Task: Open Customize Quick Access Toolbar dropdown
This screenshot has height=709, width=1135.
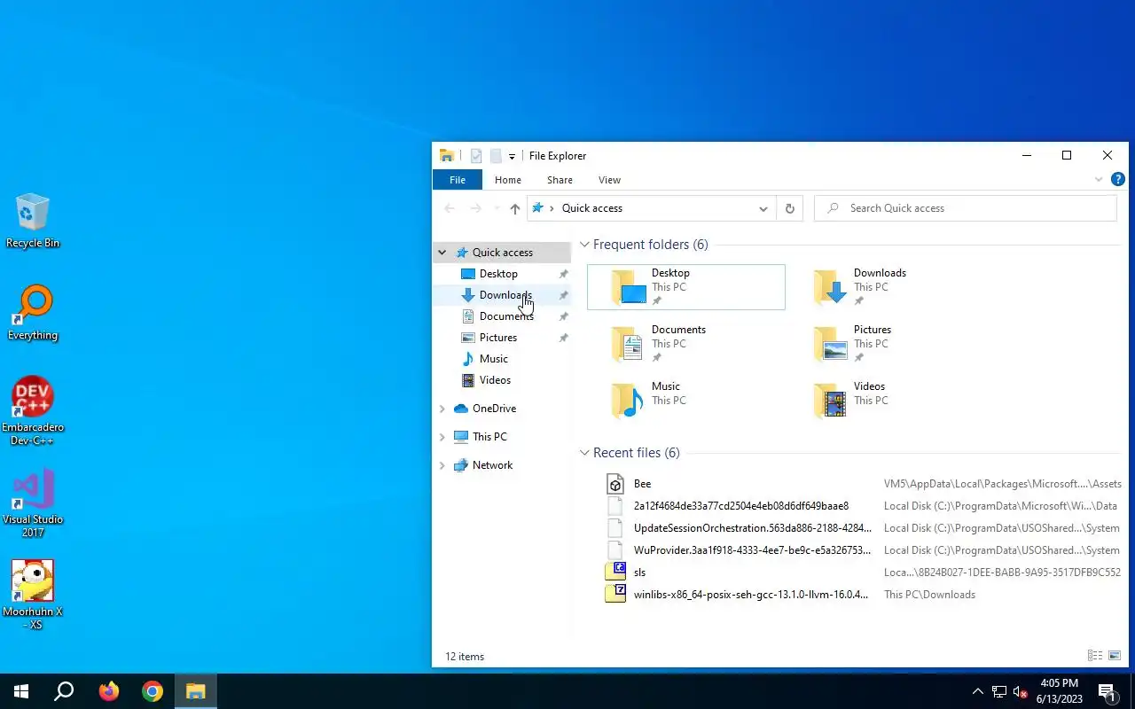Action: coord(512,157)
